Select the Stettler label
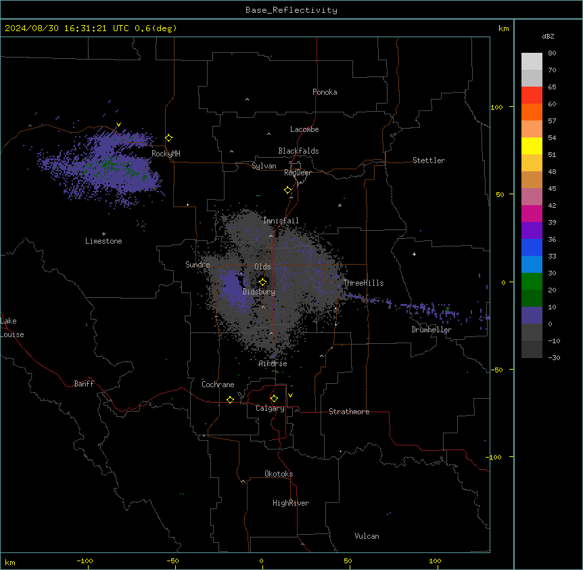 [x=429, y=160]
